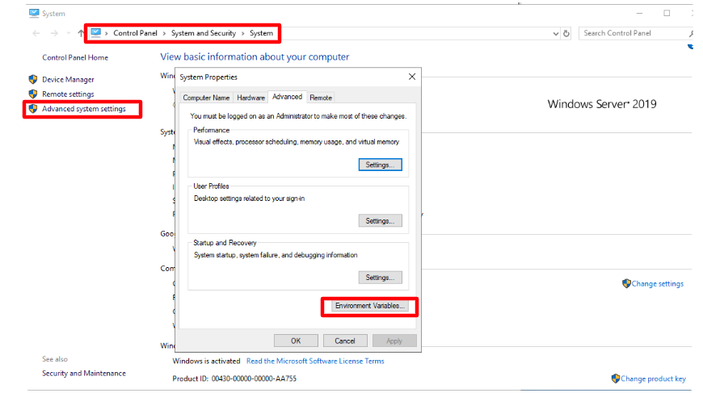The width and height of the screenshot is (703, 393).
Task: Open Performance Settings
Action: pos(380,165)
